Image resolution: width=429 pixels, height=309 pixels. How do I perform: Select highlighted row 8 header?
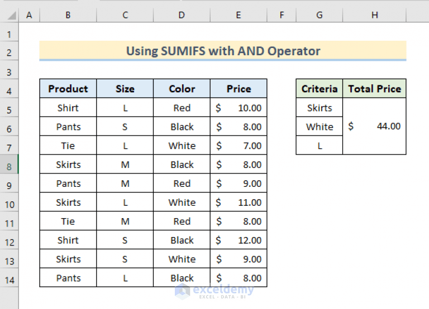coord(9,164)
